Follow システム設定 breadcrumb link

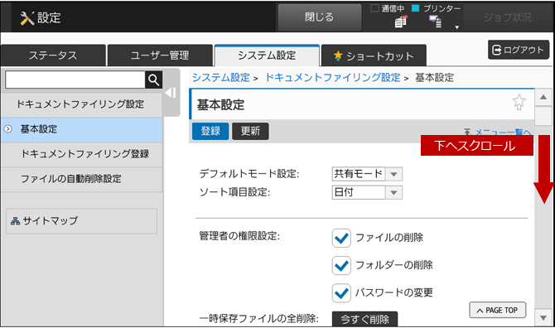point(221,78)
